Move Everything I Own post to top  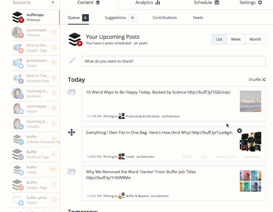(x=226, y=157)
